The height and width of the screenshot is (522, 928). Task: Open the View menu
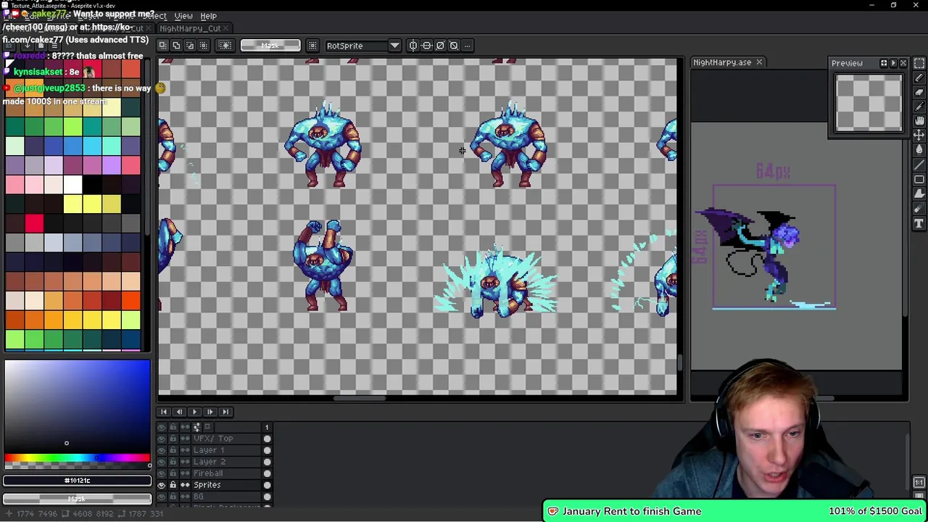click(183, 16)
